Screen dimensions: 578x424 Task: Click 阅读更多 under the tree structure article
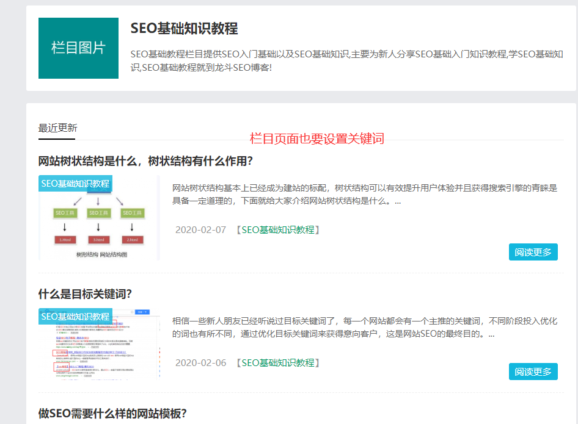[x=533, y=251]
